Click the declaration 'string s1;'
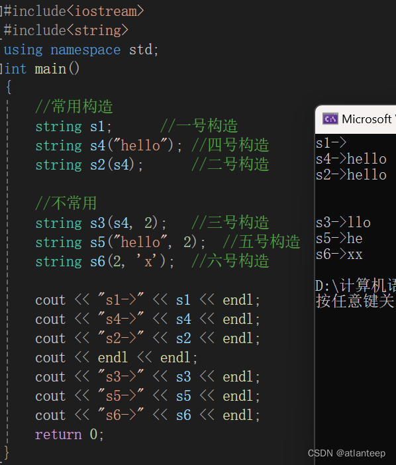Image resolution: width=396 pixels, height=465 pixels. (x=74, y=127)
